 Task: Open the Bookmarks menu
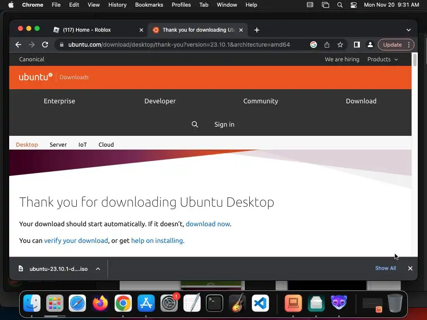click(x=149, y=5)
